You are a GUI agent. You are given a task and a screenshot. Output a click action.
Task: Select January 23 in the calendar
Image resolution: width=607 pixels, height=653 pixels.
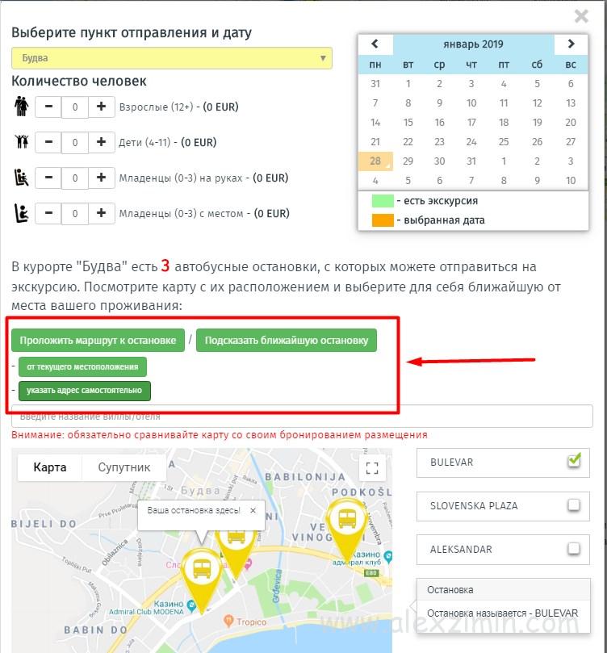pyautogui.click(x=439, y=141)
